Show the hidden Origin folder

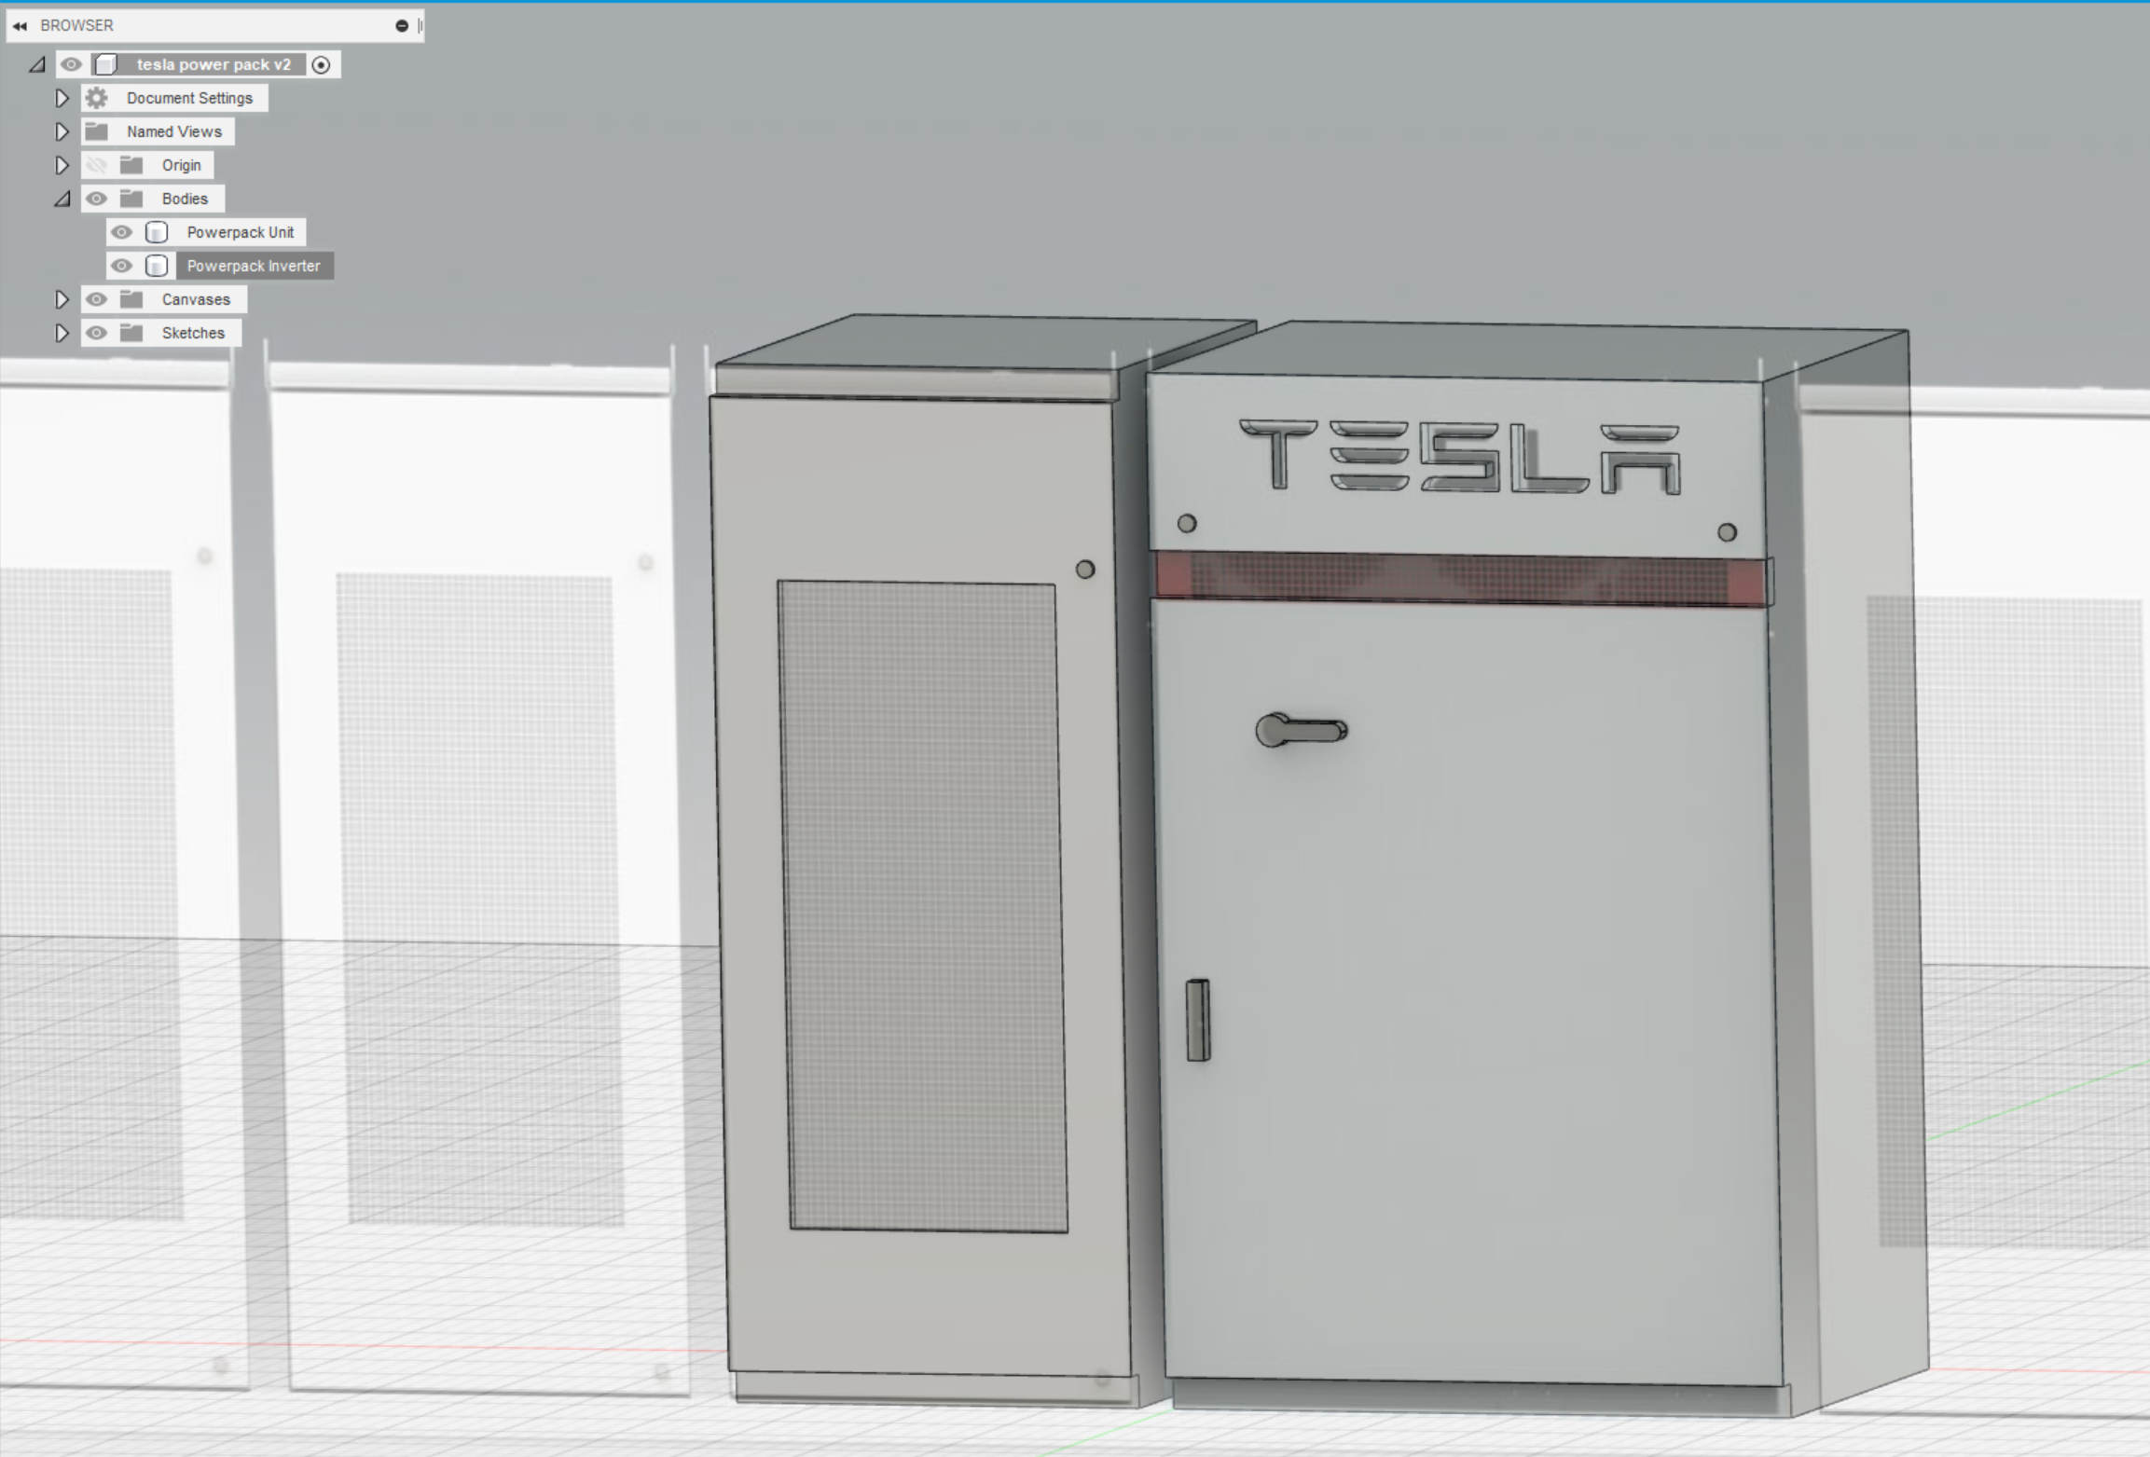[x=96, y=165]
